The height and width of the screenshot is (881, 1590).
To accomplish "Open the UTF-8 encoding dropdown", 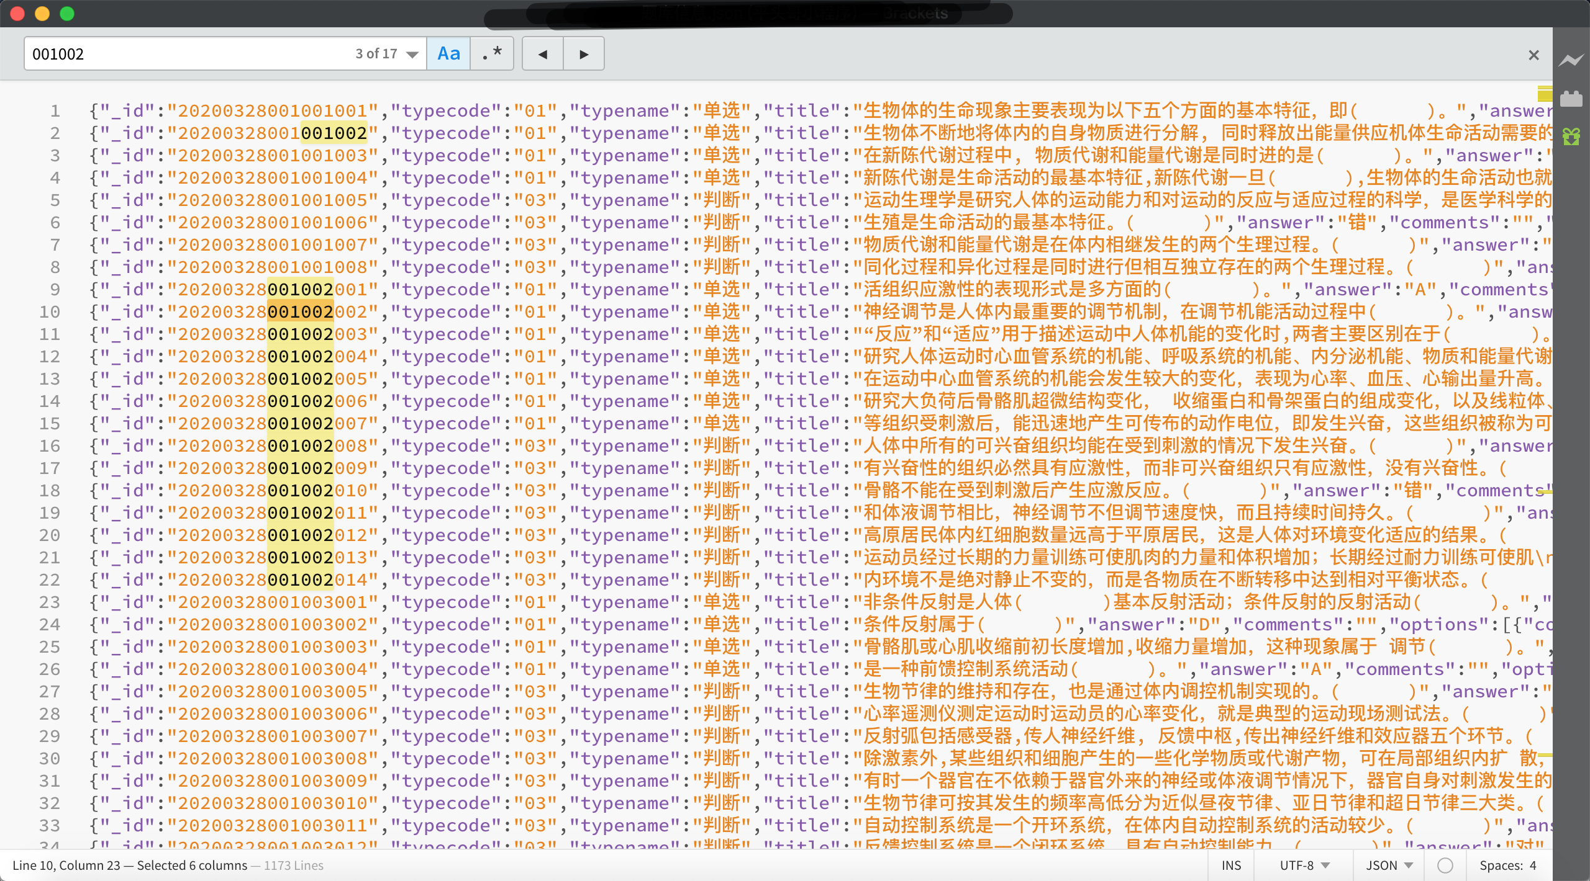I will pyautogui.click(x=1304, y=865).
